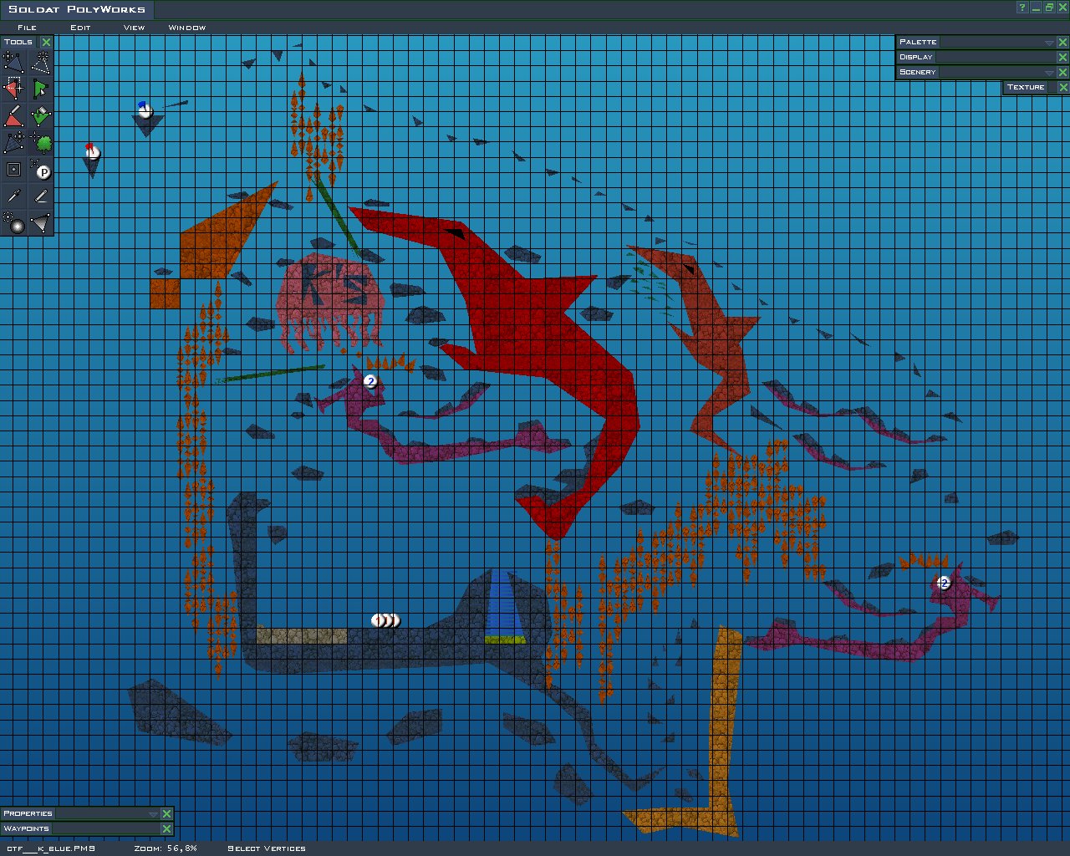This screenshot has height=856, width=1070.
Task: Pick the green Polygon Selection tool
Action: pyautogui.click(x=41, y=89)
